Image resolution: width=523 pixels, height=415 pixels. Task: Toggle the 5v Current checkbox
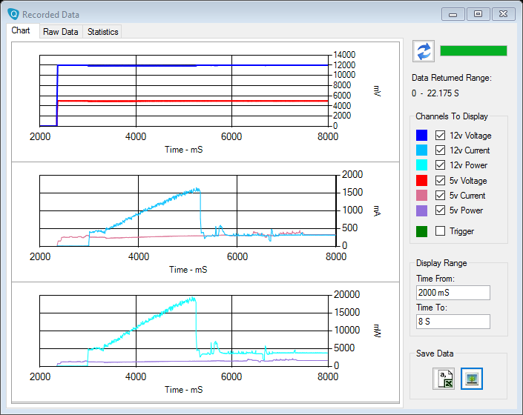pyautogui.click(x=441, y=196)
